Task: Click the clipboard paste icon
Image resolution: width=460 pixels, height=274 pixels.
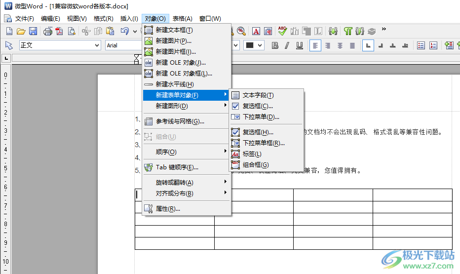Action: (110, 31)
